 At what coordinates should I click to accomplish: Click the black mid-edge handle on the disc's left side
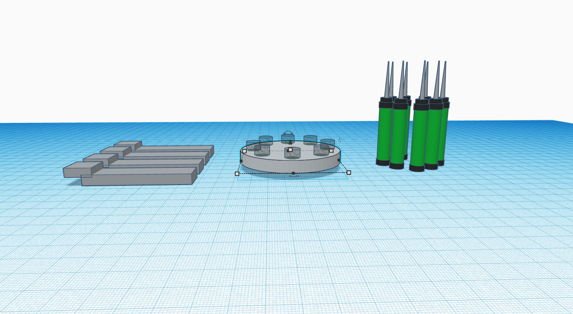(x=241, y=161)
